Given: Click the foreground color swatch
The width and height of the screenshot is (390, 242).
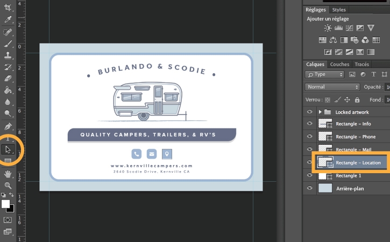Looking at the screenshot, I should point(5,204).
